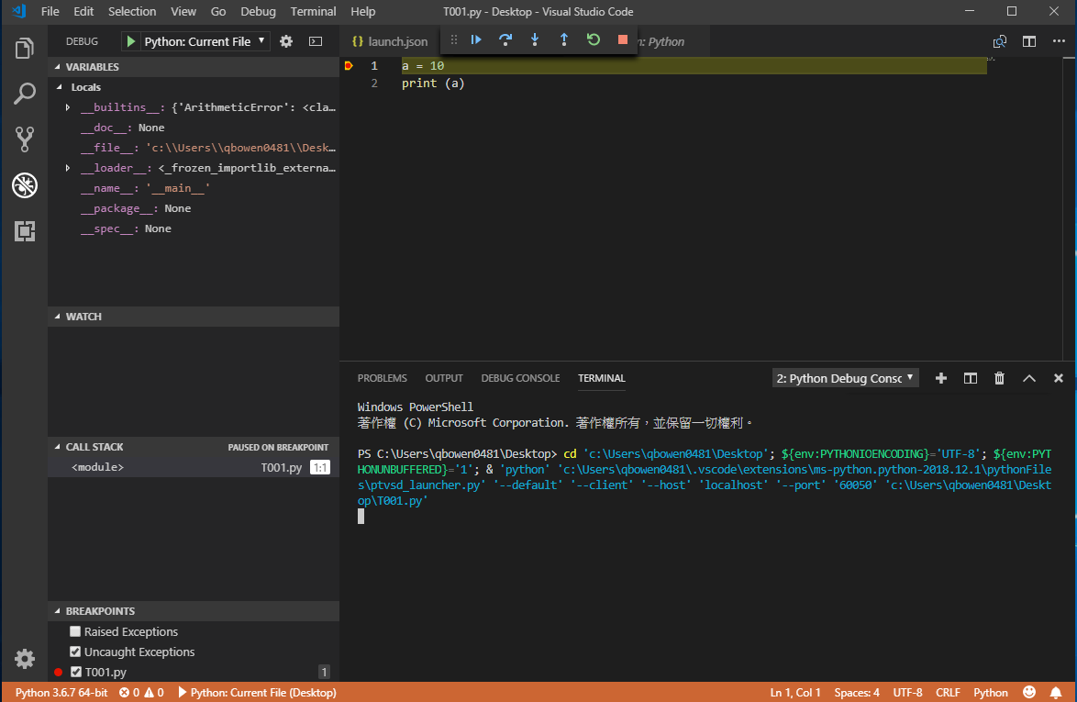Restart the debug session via green icon
Viewport: 1077px width, 702px height.
594,39
